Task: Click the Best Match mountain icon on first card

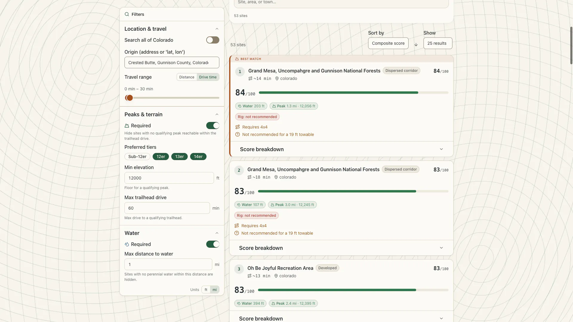Action: click(237, 59)
